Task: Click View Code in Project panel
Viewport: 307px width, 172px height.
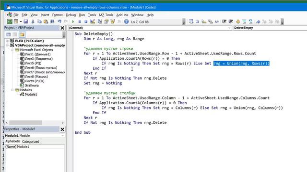Action: coord(9,34)
